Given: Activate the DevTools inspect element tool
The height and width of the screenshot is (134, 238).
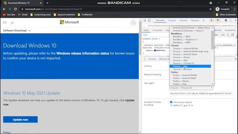Looking at the screenshot, I should tap(145, 20).
